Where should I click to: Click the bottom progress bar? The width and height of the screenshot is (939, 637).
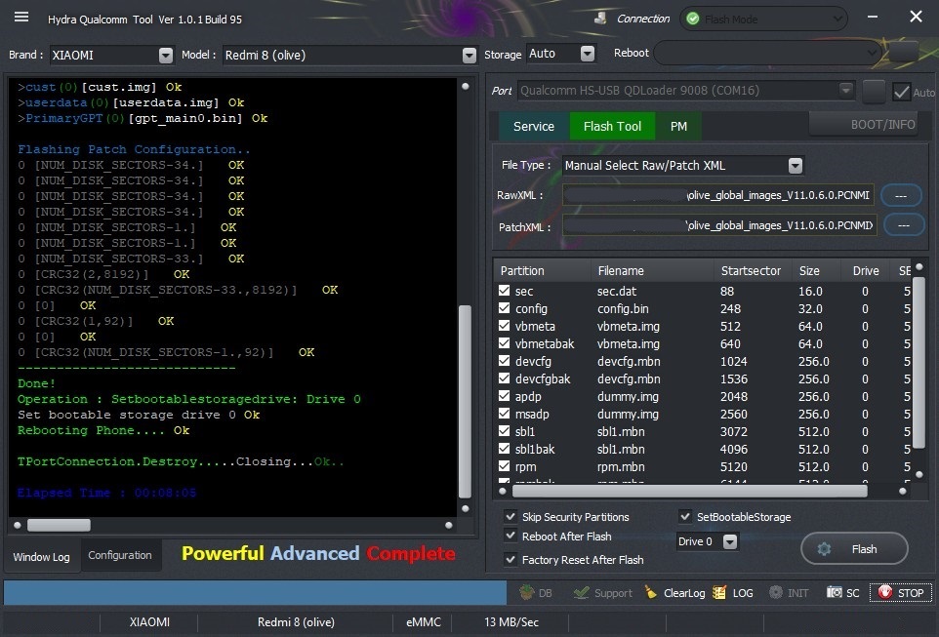coord(255,593)
